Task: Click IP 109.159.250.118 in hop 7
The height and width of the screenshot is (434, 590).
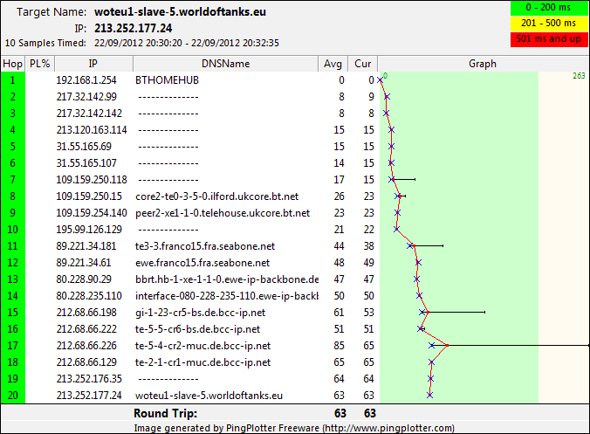Action: pos(92,180)
